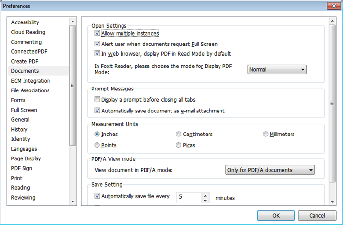The height and width of the screenshot is (225, 343).
Task: Enable prompt before closing all tabs
Action: 97,99
